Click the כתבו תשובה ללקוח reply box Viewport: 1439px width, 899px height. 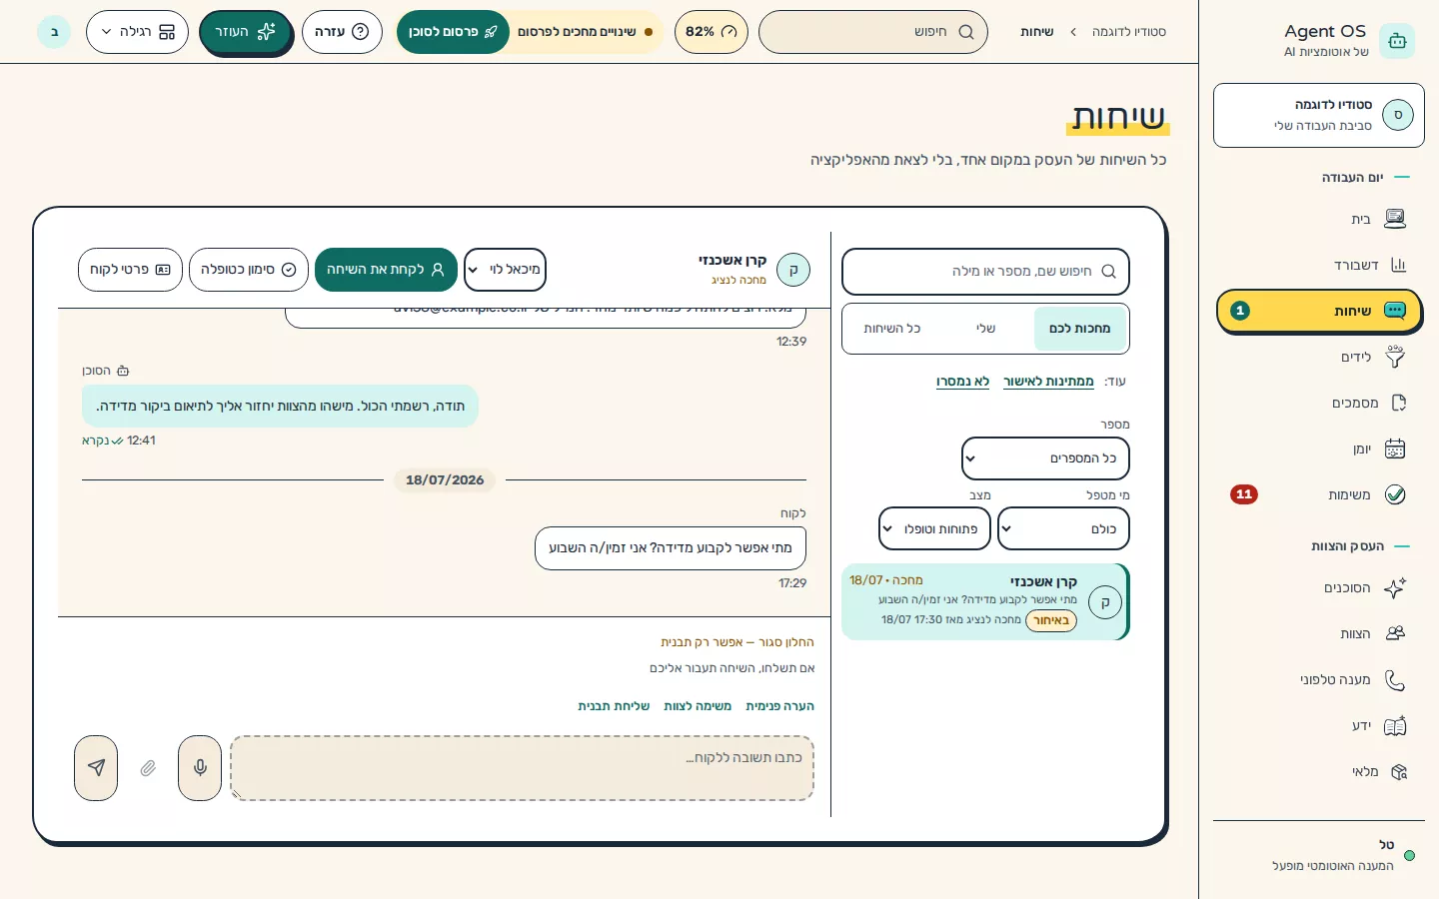(x=522, y=768)
